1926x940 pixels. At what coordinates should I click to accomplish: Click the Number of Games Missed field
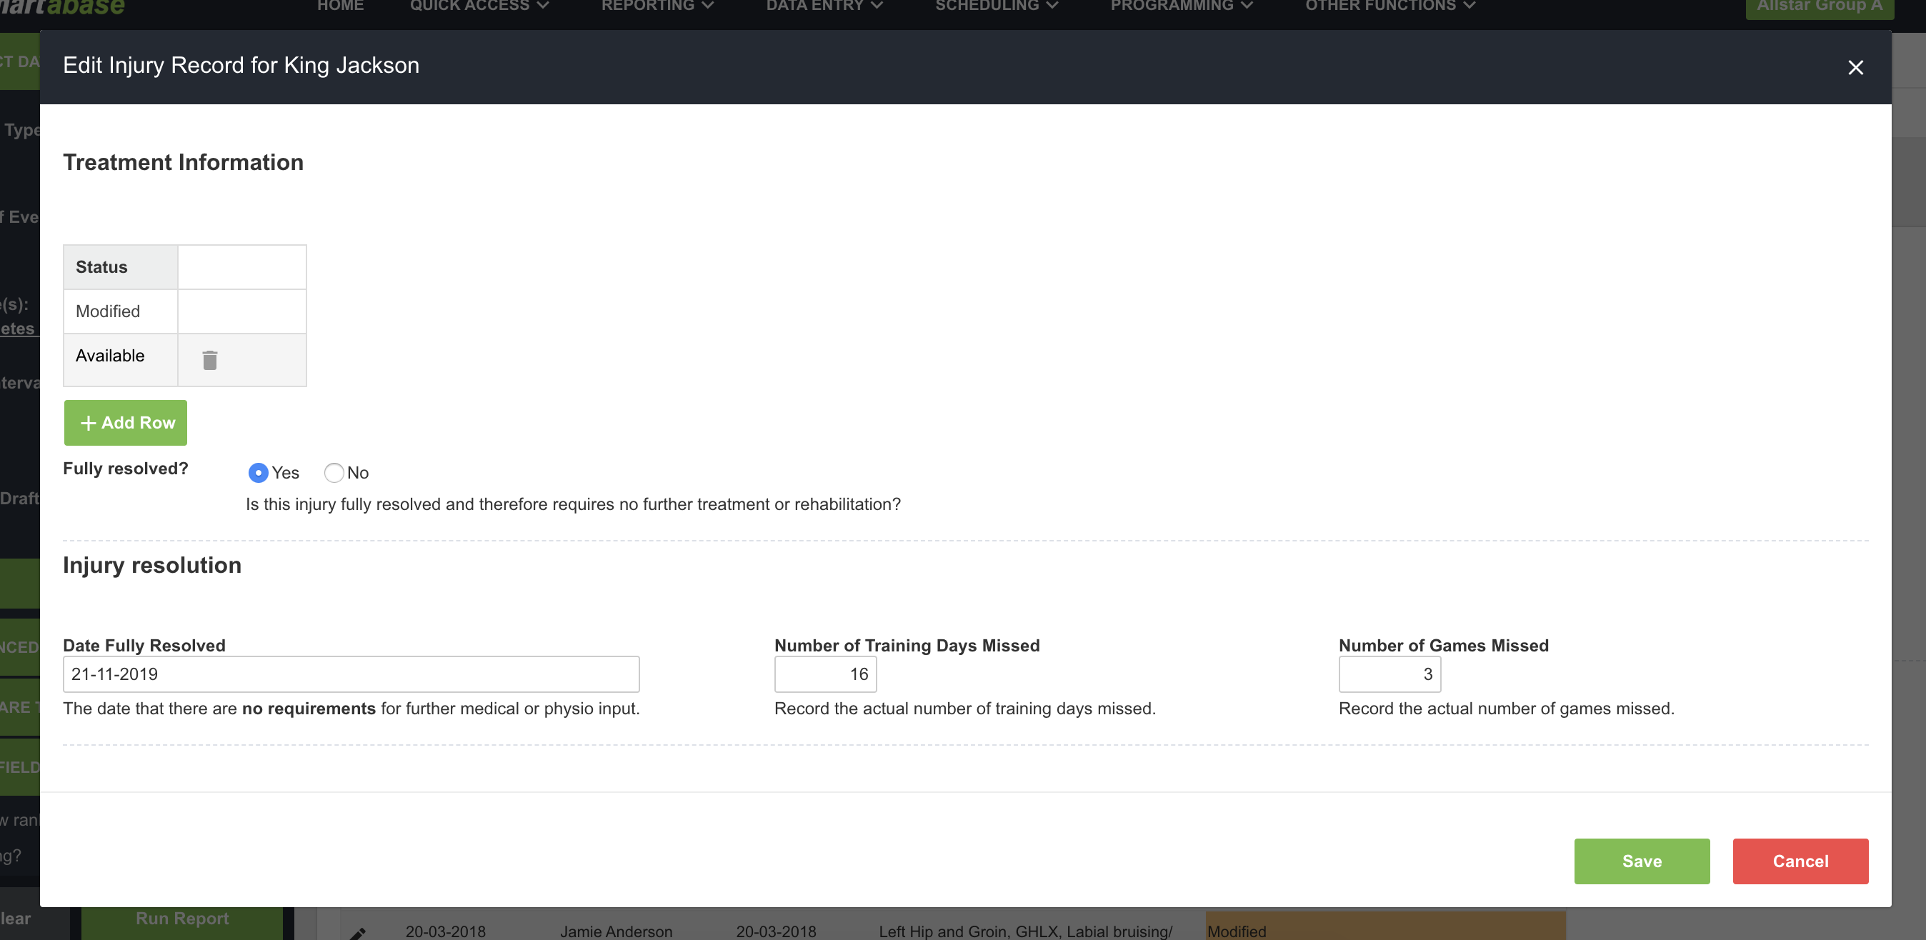pyautogui.click(x=1389, y=674)
